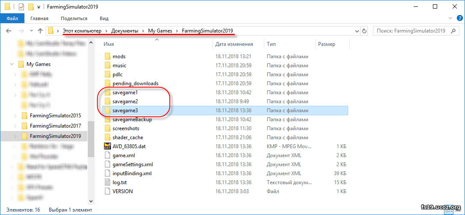
Task: Open the quick access toolbar dropdown
Action: pyautogui.click(x=38, y=7)
